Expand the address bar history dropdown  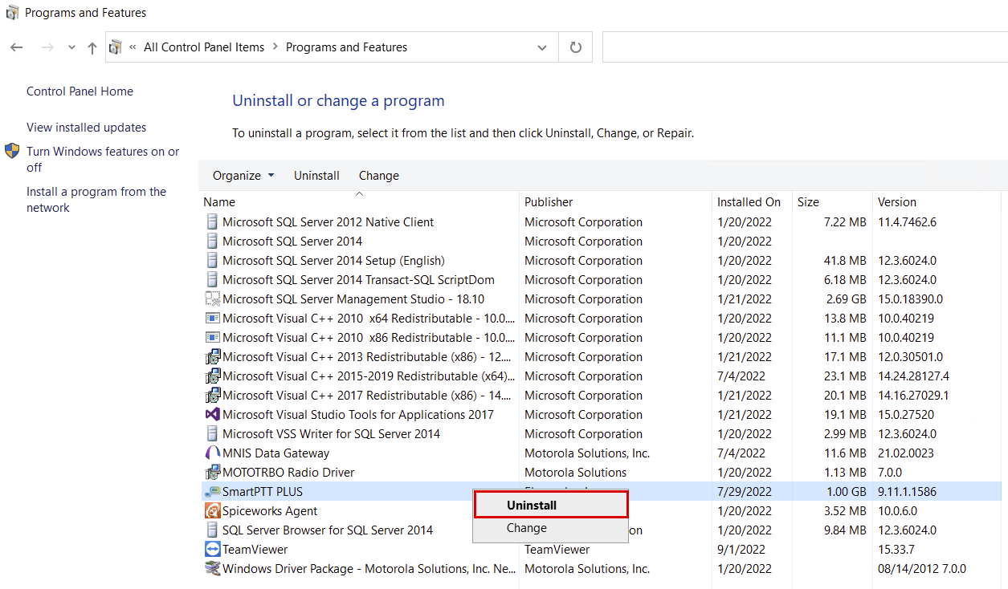(x=542, y=47)
